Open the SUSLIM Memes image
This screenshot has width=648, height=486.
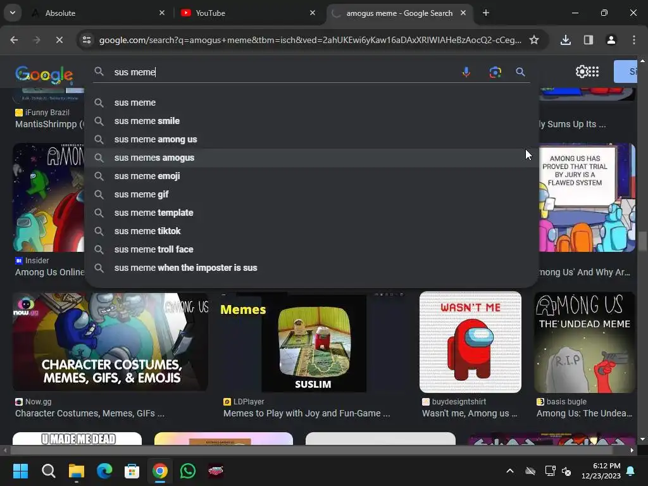click(x=313, y=342)
